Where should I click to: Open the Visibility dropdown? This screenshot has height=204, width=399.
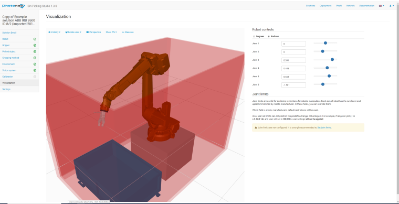click(54, 33)
